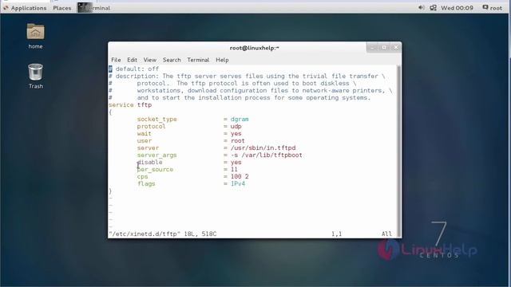Image resolution: width=511 pixels, height=287 pixels.
Task: Click the 'udp' value
Action: pos(236,126)
